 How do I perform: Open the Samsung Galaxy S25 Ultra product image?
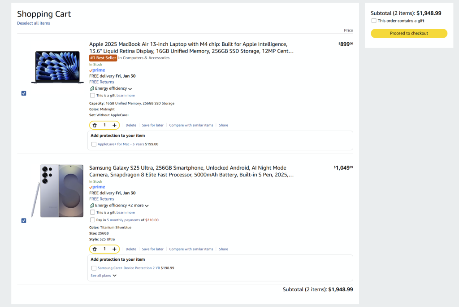point(57,191)
